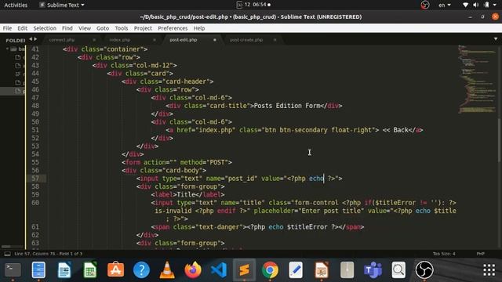Close the index.php tab
The width and height of the screenshot is (502, 282).
(x=155, y=40)
